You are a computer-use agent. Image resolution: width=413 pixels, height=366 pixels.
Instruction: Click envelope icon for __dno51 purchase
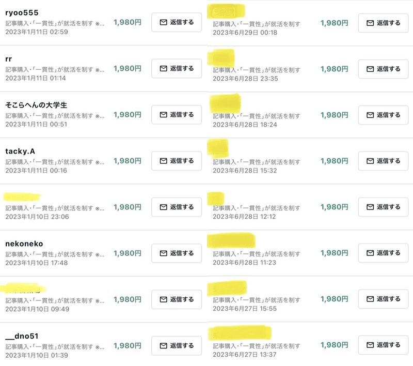point(163,346)
